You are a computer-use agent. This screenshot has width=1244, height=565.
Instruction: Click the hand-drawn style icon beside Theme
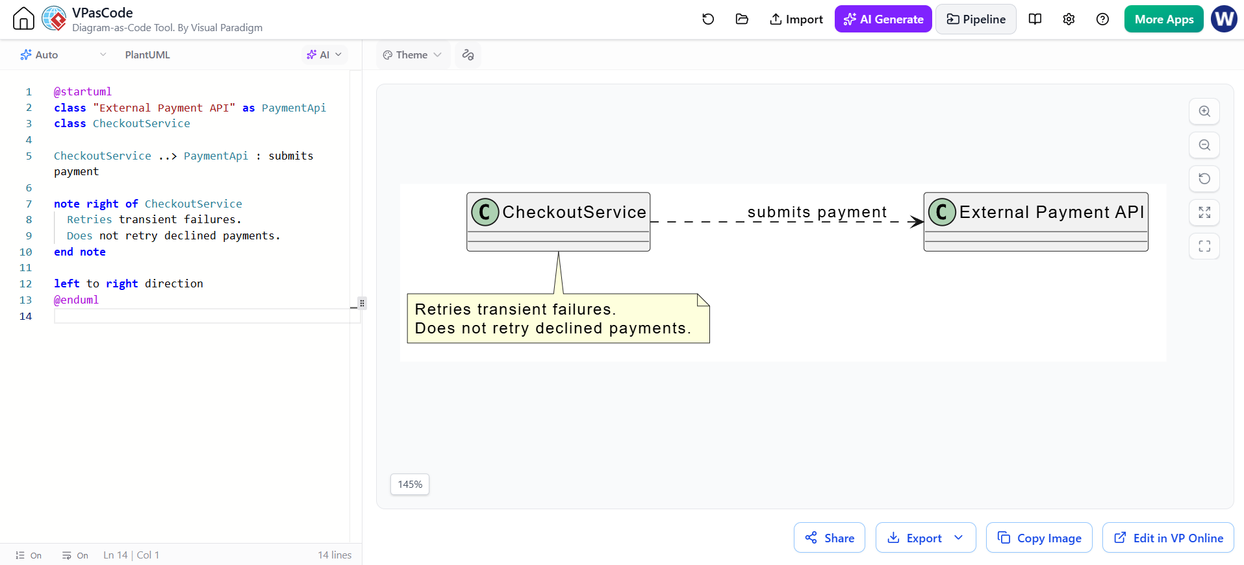pyautogui.click(x=468, y=55)
